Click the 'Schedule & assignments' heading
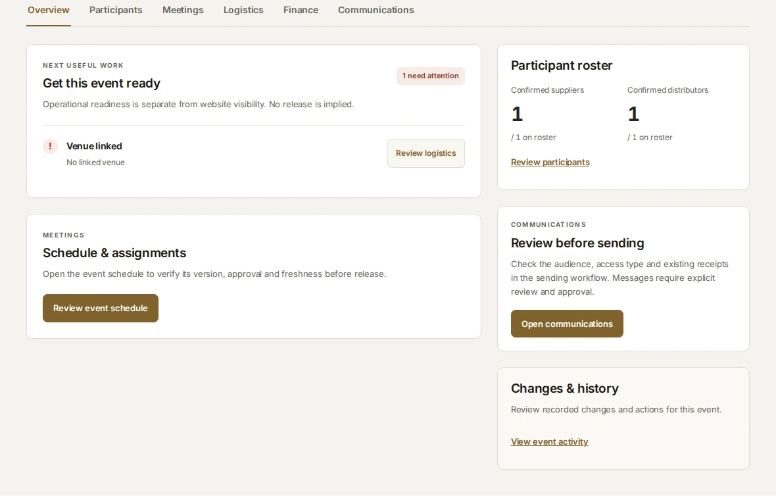The height and width of the screenshot is (496, 776). pyautogui.click(x=114, y=253)
